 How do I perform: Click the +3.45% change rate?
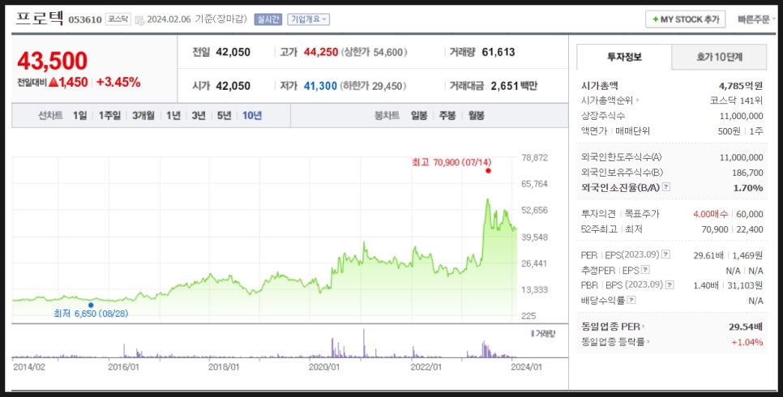pyautogui.click(x=118, y=83)
